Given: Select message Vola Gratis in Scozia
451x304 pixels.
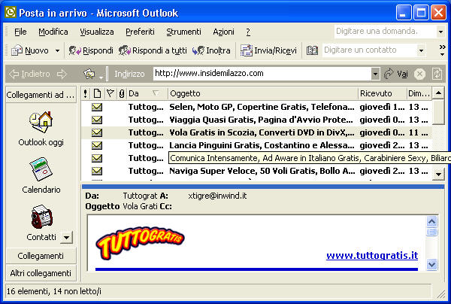Looking at the screenshot, I should coord(256,132).
